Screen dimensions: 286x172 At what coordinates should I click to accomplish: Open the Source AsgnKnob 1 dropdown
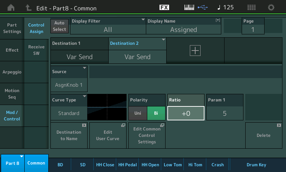69,79
